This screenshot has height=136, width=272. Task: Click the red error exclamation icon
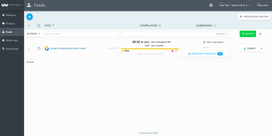pos(172,51)
